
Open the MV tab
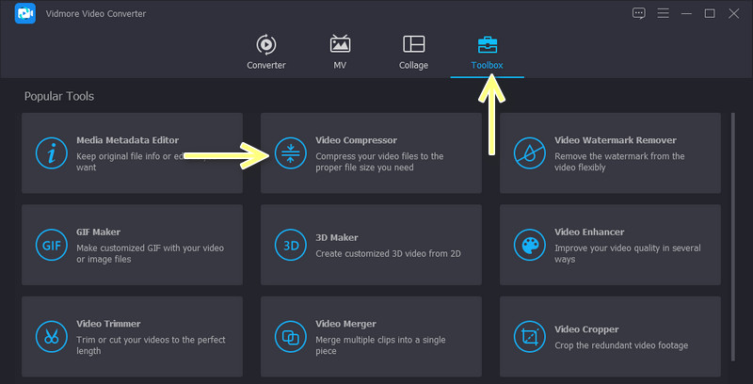tap(340, 53)
